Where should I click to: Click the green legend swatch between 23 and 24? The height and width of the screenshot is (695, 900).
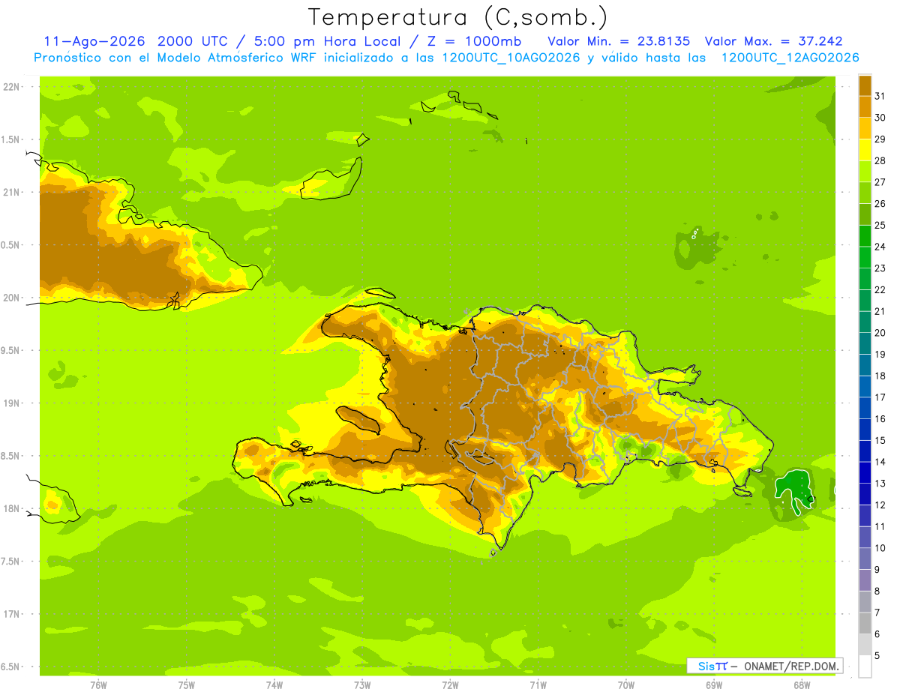point(865,257)
